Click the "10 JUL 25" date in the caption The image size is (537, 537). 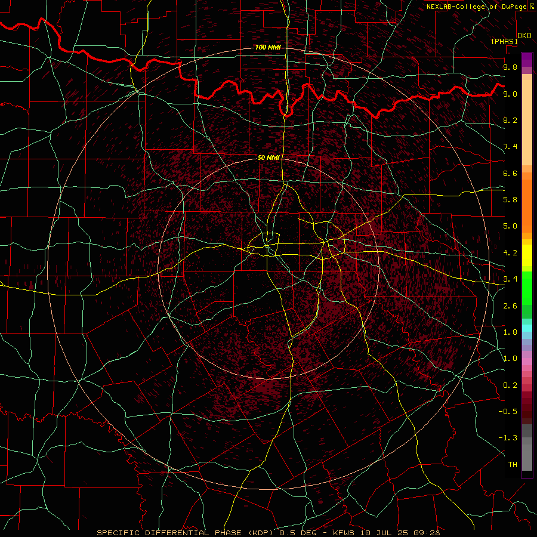coord(385,533)
